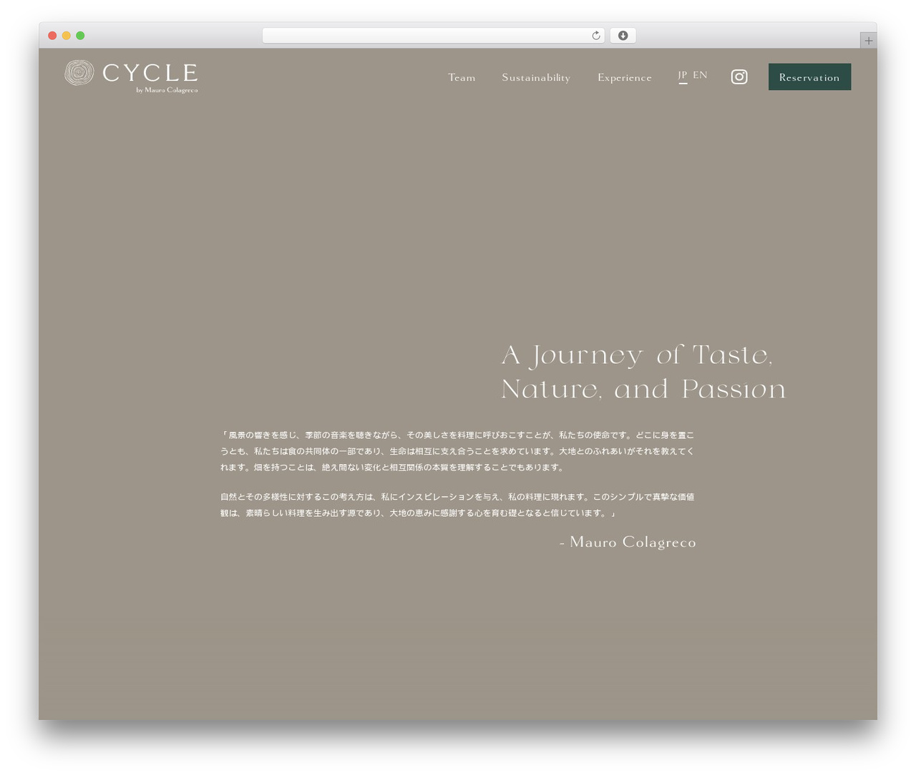
Task: Click the browser download arrow icon
Action: point(623,36)
